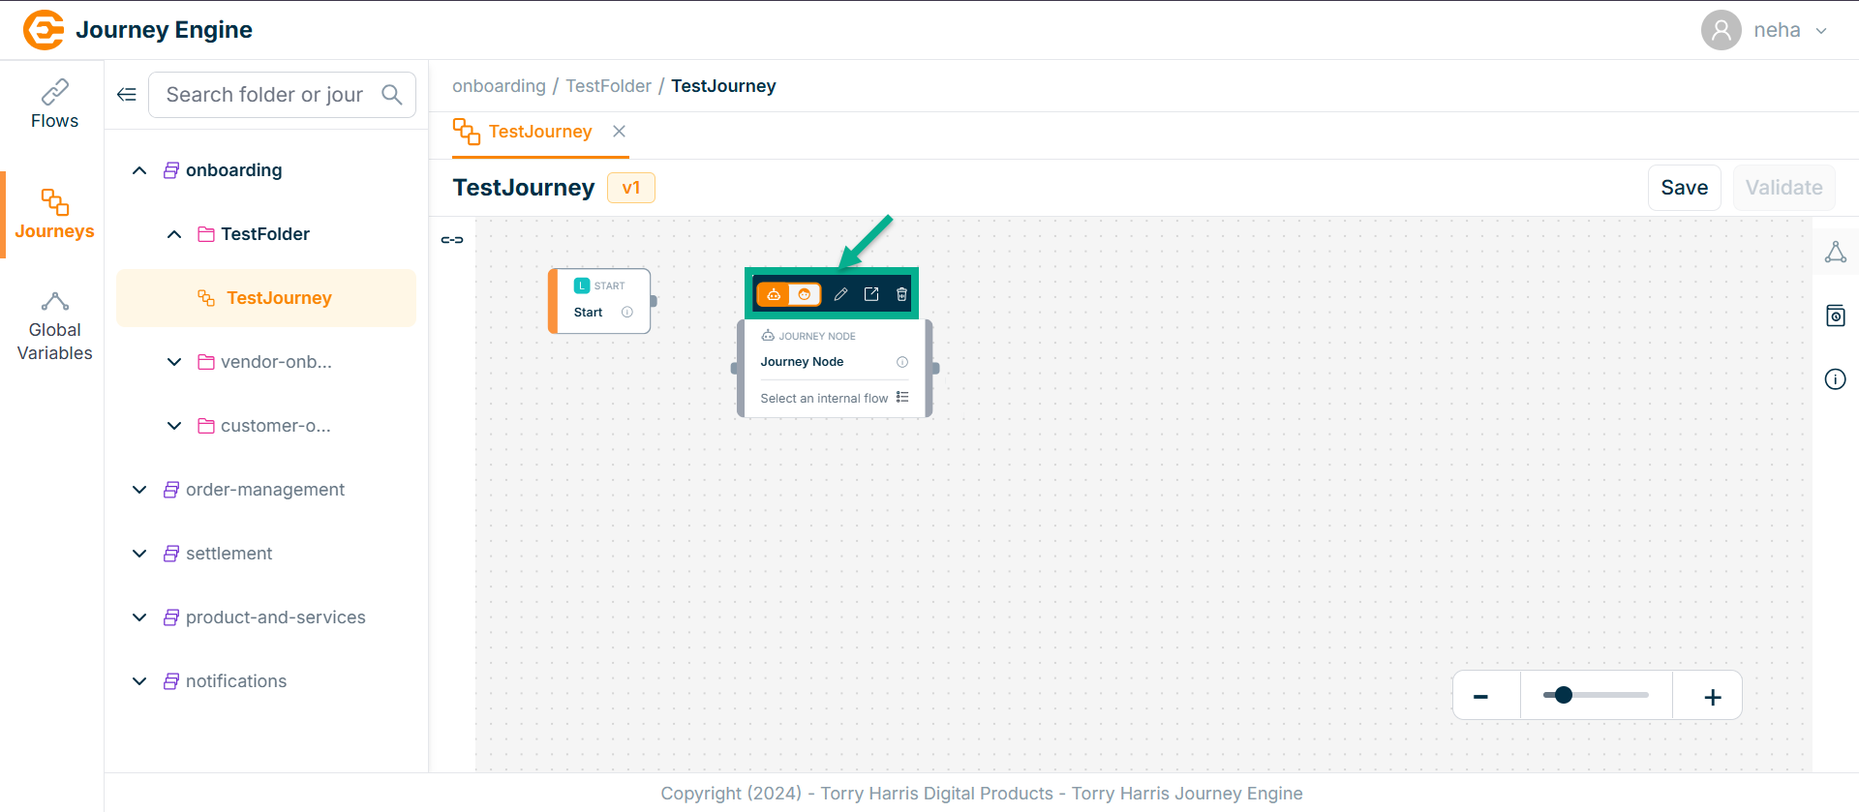Expand the order-management project
1859x812 pixels.
[139, 490]
